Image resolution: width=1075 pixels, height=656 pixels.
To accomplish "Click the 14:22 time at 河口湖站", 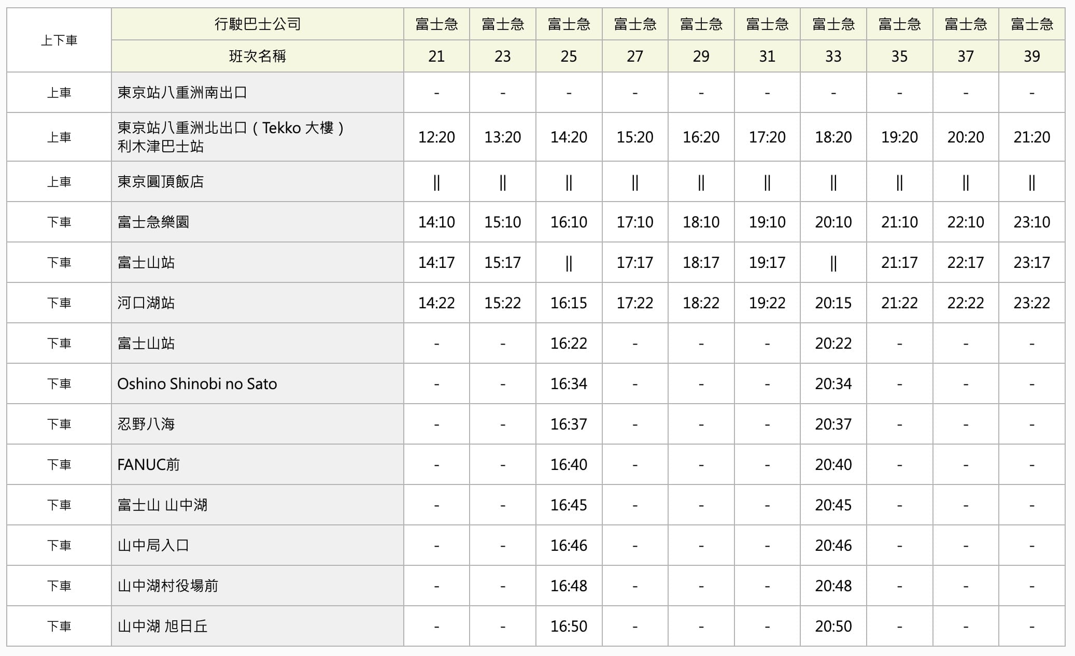I will pos(436,303).
